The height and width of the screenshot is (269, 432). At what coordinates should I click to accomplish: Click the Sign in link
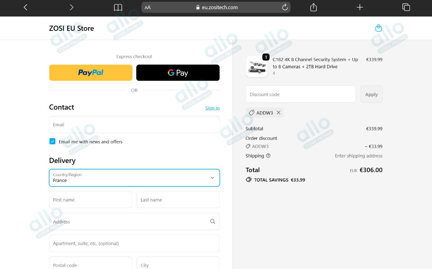tap(212, 108)
